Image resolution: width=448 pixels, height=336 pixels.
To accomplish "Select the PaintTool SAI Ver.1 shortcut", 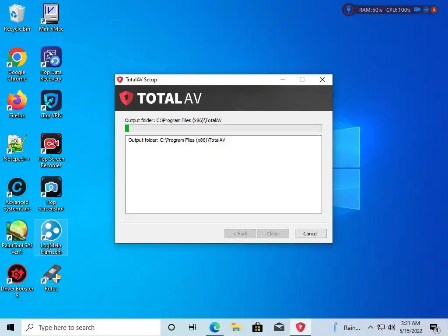I will click(x=17, y=238).
